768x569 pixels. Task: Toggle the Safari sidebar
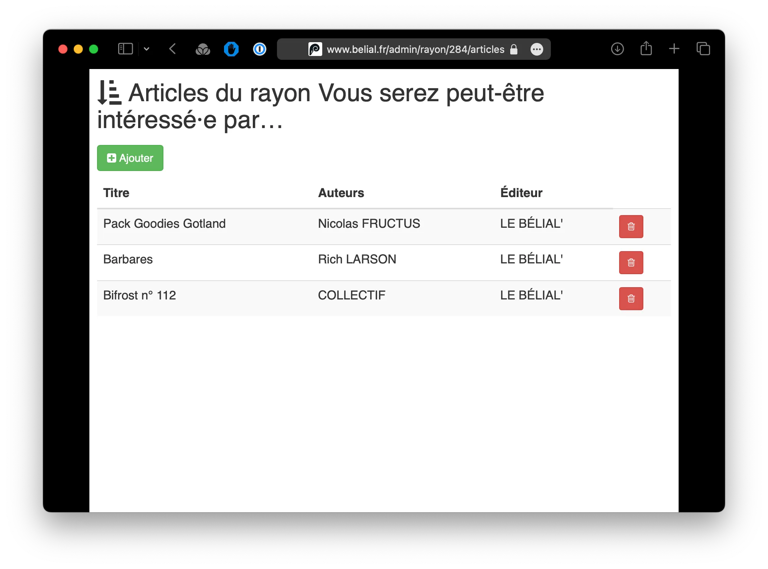(125, 49)
